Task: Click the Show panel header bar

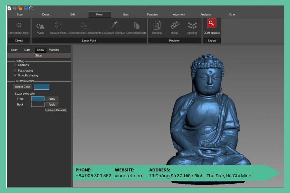Action: click(x=39, y=55)
